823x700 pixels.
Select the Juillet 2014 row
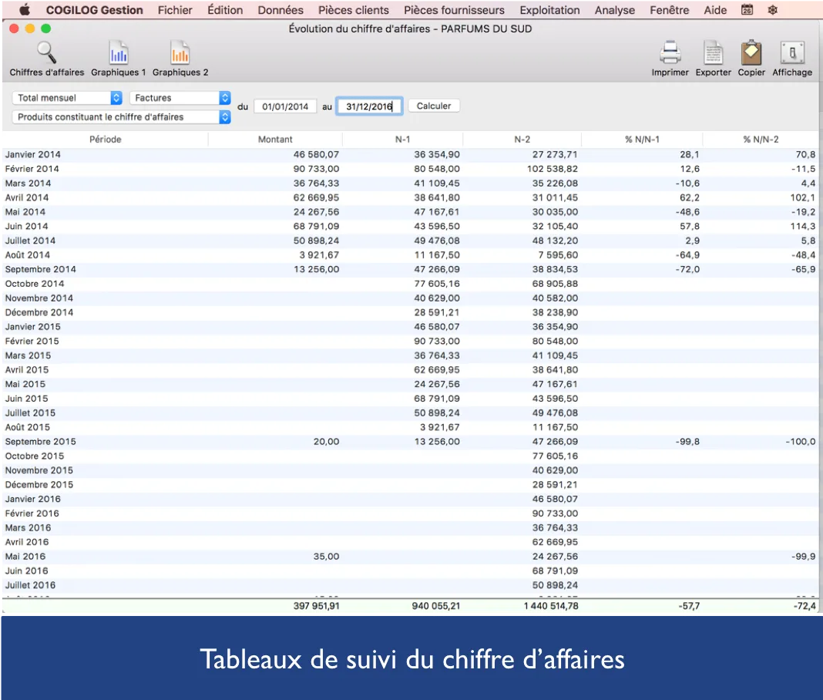click(411, 241)
